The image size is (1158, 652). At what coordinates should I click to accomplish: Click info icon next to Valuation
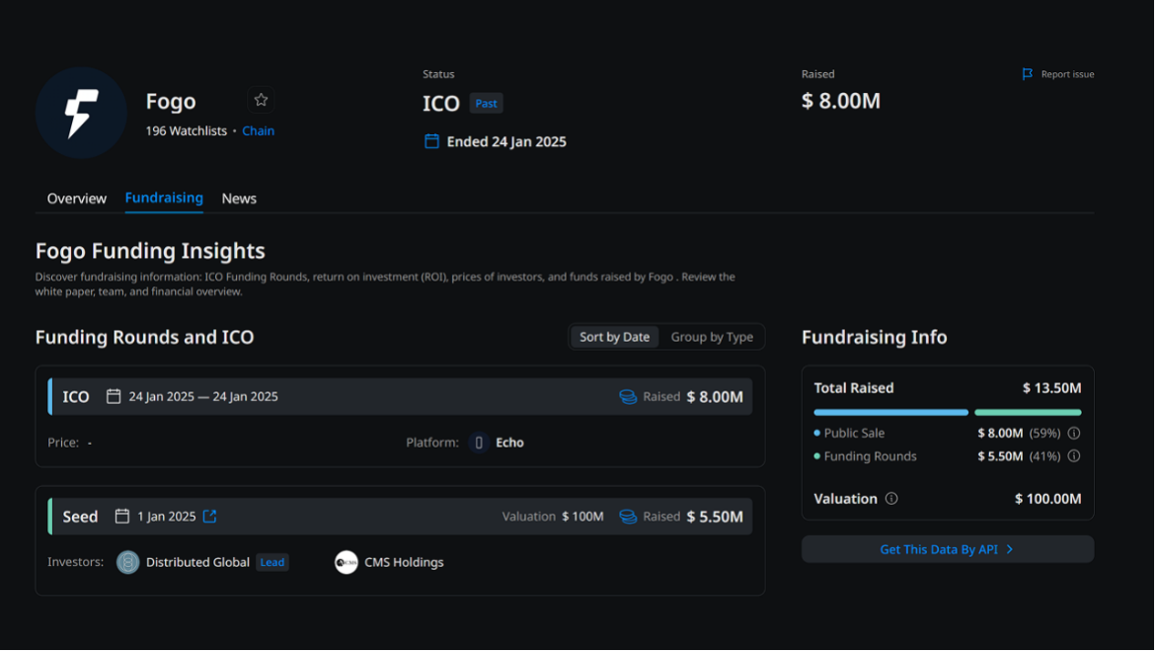tap(891, 499)
